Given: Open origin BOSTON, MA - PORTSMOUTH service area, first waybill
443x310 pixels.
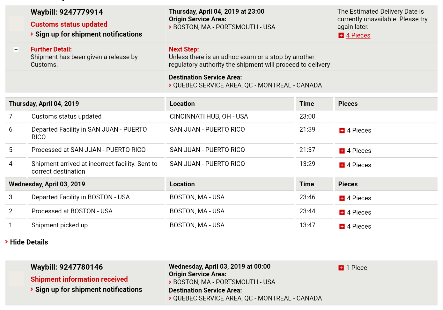Looking at the screenshot, I should [224, 27].
